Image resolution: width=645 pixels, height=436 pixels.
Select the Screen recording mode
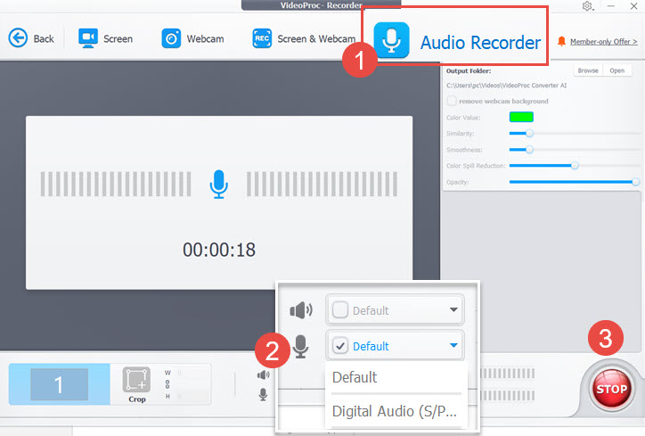click(x=106, y=38)
